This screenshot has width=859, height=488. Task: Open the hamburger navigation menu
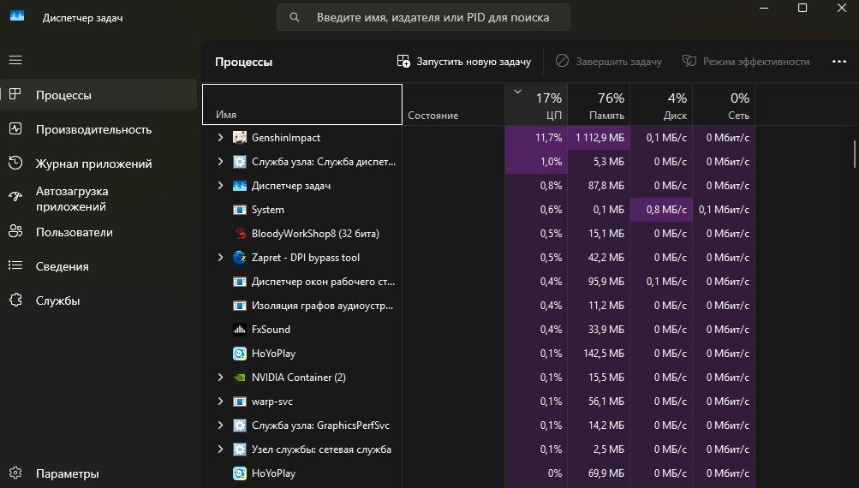tap(15, 60)
